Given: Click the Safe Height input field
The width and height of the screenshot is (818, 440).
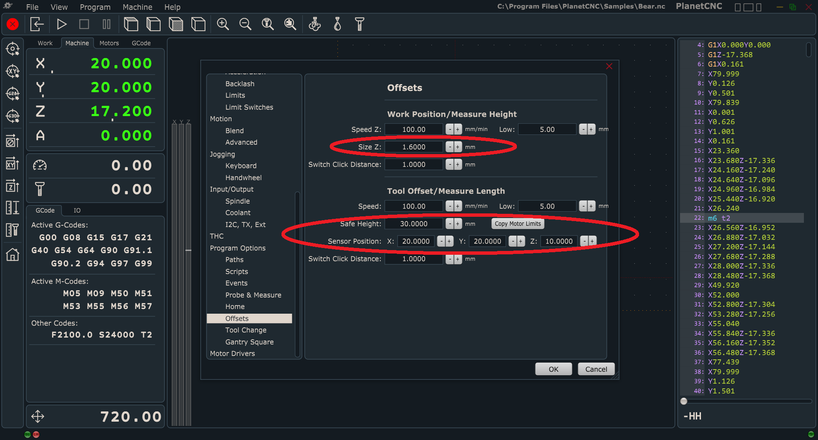Looking at the screenshot, I should pyautogui.click(x=413, y=224).
